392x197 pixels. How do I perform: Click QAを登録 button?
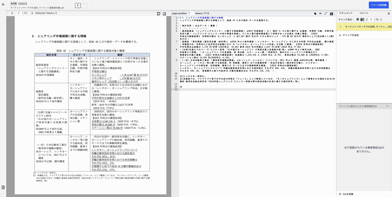pos(346,194)
